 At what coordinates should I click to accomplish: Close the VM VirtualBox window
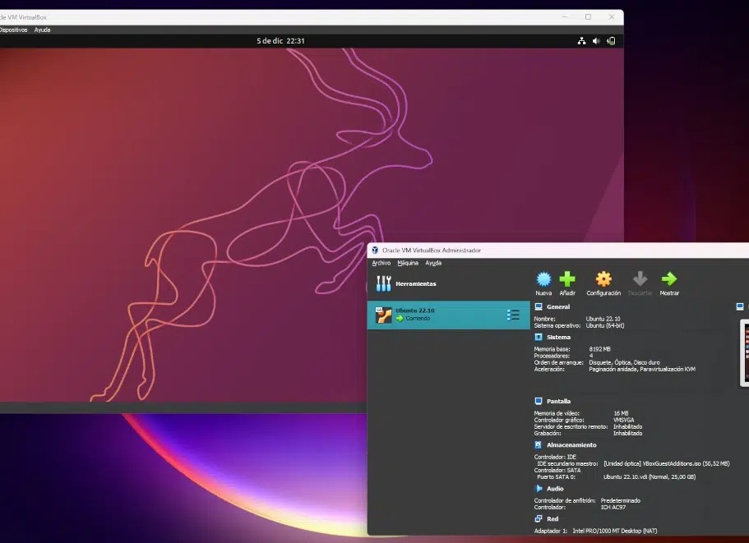coord(612,16)
